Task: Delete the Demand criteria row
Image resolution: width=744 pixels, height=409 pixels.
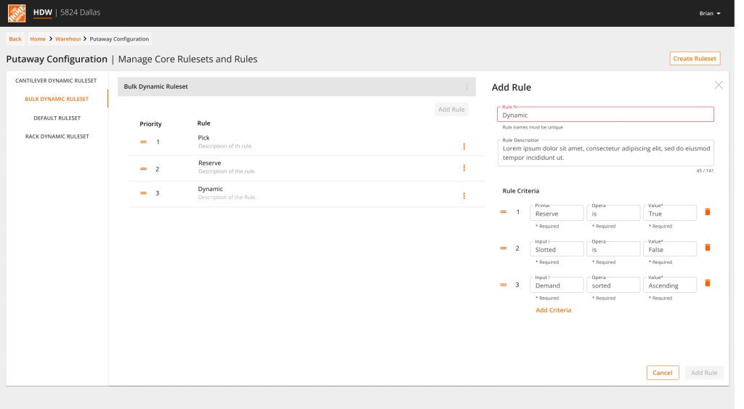Action: point(708,283)
